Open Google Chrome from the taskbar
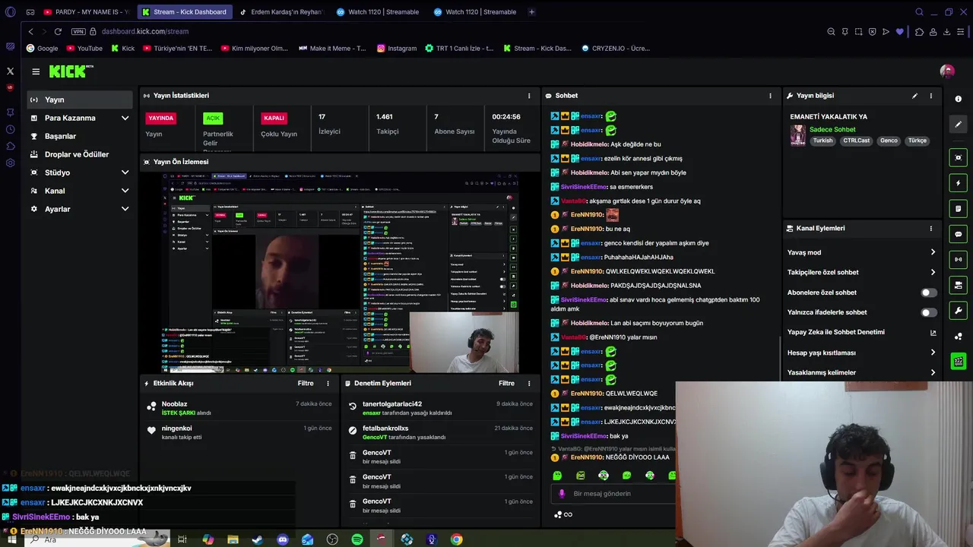 456,539
